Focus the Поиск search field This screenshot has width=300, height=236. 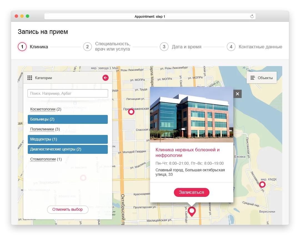pos(68,94)
